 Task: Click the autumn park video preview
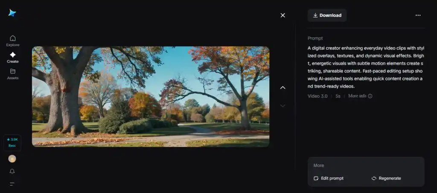click(x=151, y=96)
